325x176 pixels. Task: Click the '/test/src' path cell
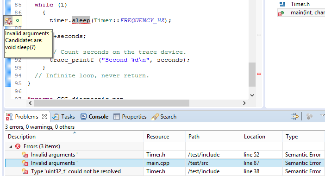pos(198,163)
